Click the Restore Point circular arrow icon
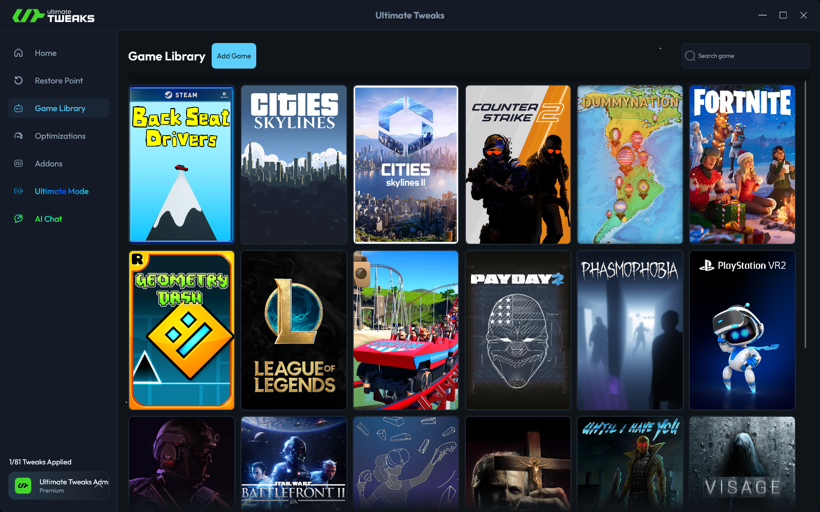This screenshot has width=820, height=512. coord(18,80)
